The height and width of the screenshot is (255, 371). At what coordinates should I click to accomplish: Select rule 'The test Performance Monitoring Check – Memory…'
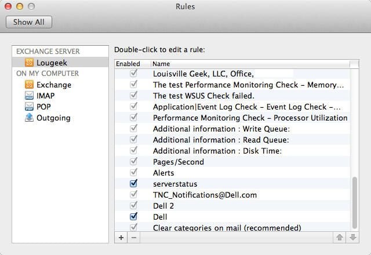pyautogui.click(x=248, y=85)
